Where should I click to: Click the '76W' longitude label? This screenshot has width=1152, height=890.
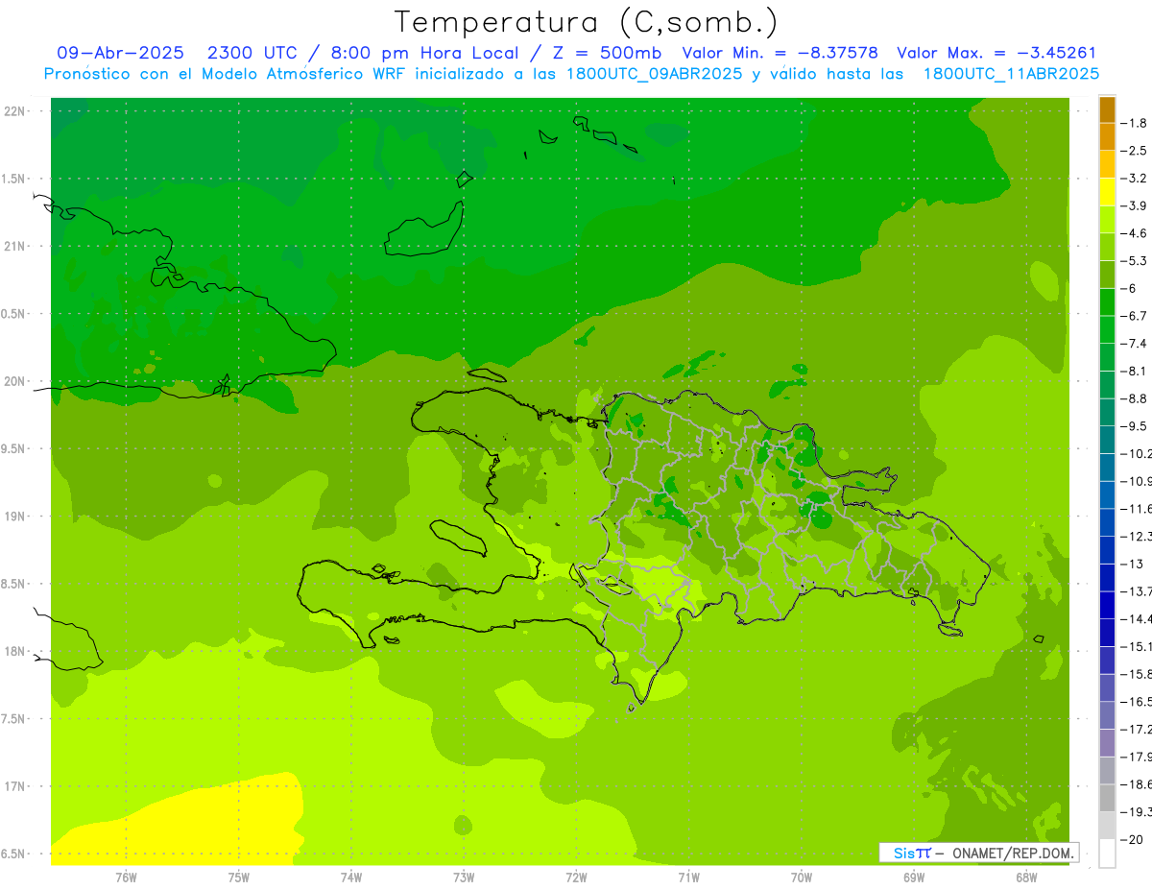tap(126, 878)
